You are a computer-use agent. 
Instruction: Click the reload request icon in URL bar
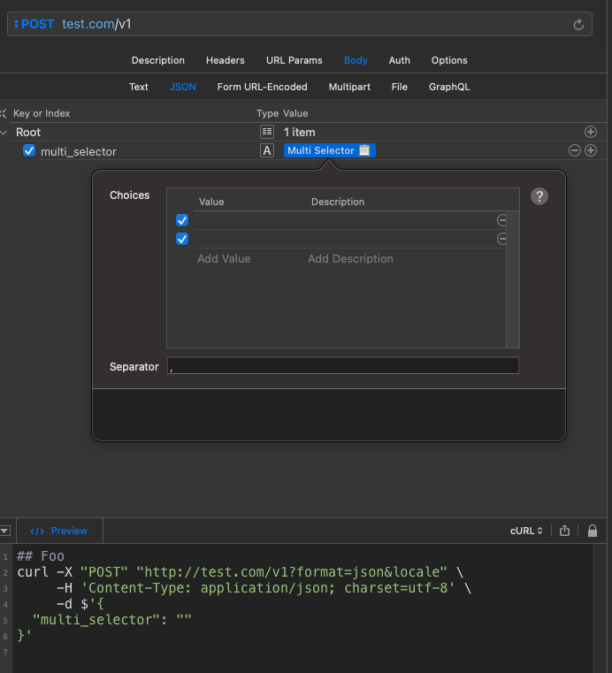coord(578,25)
